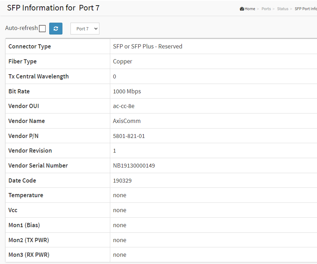Click the Fiber Type value Copper
317x264 pixels.
(123, 61)
